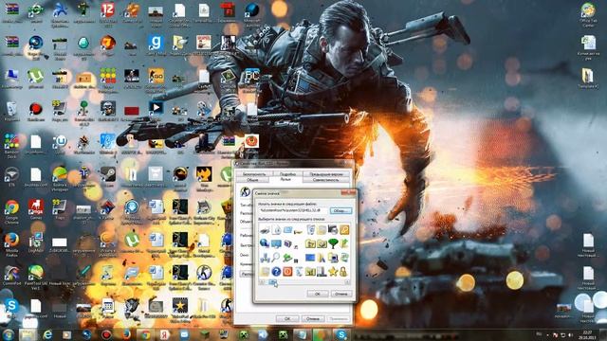Open the Подробно tab in Properties
Screen dimensions: 607x341
[x=287, y=174]
